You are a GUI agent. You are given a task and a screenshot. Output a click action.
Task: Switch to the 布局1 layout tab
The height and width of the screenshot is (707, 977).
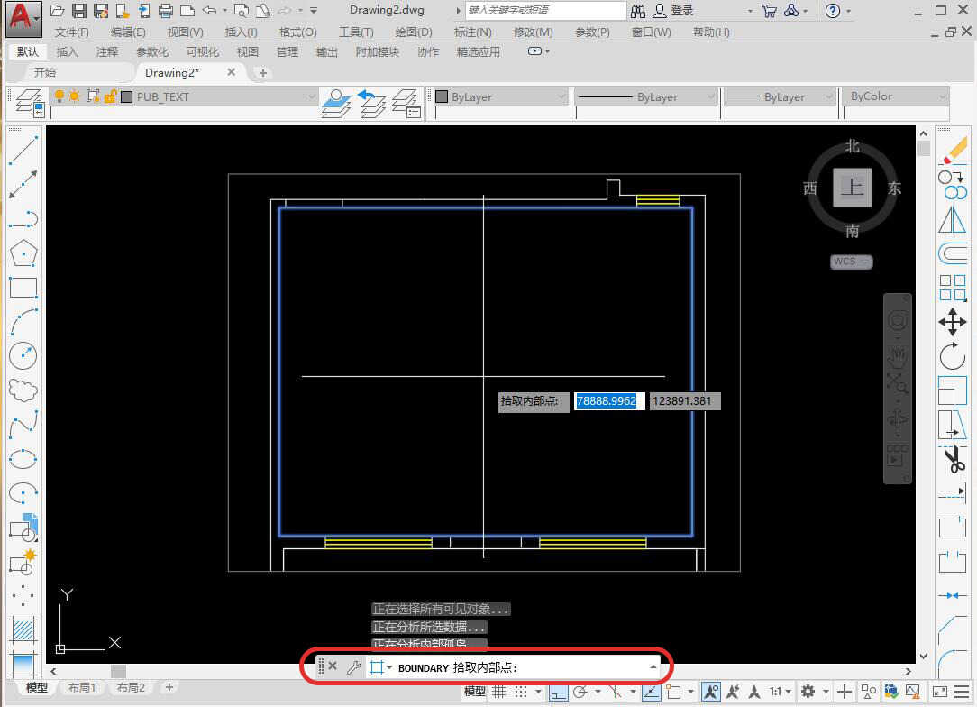82,687
